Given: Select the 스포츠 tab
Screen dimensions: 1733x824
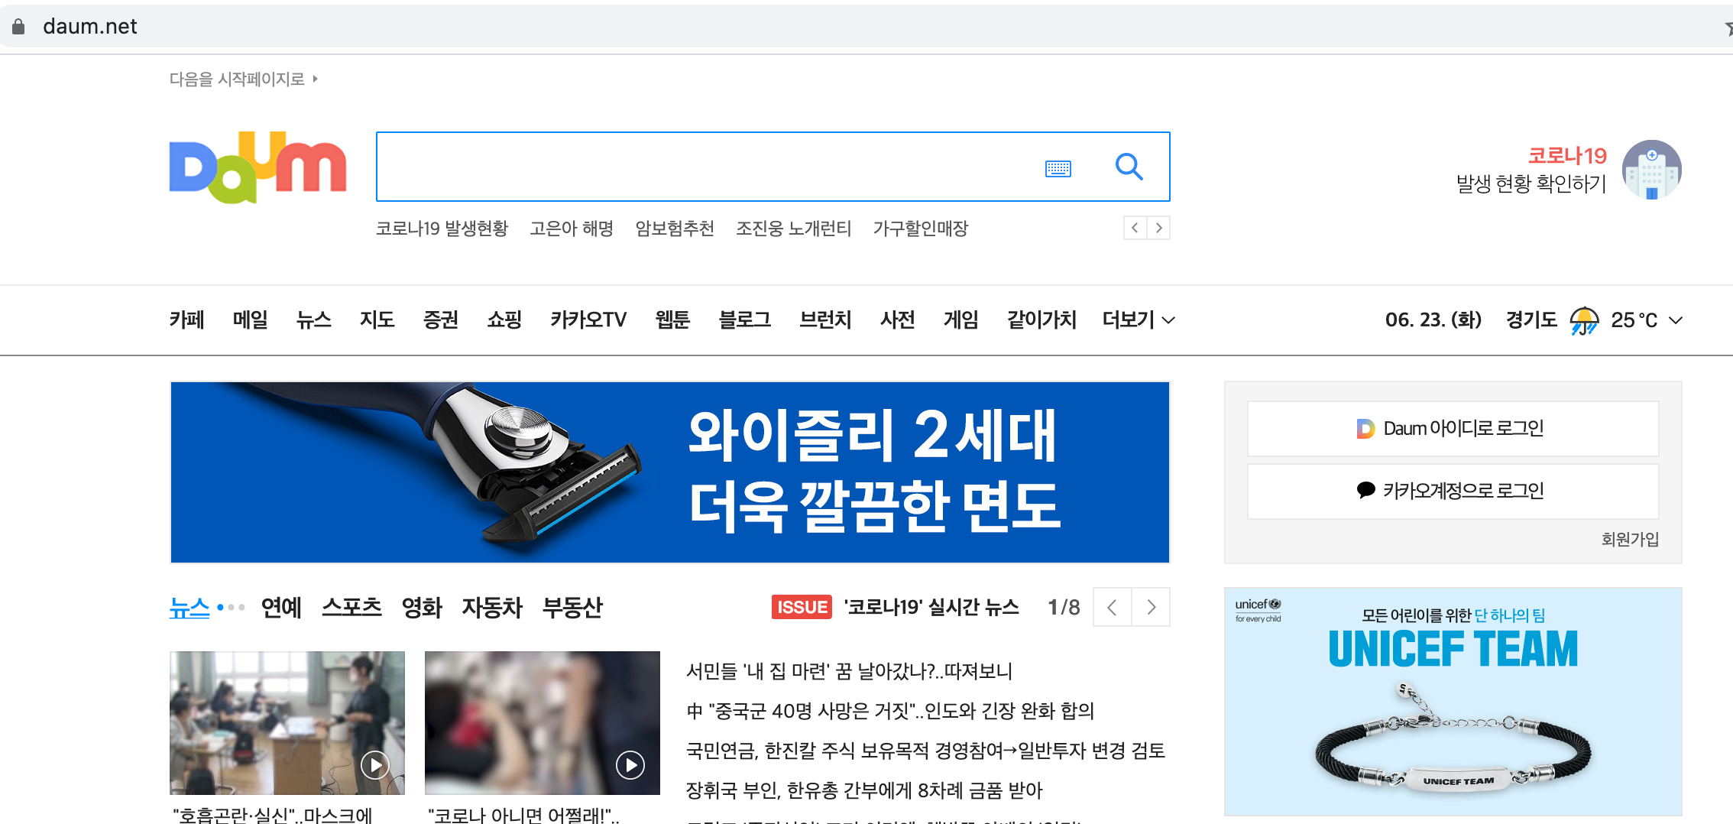Looking at the screenshot, I should (x=351, y=608).
